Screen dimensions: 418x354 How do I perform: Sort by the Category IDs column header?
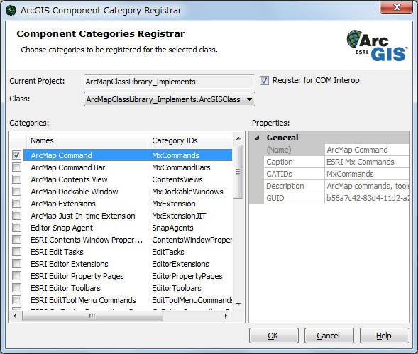pos(190,140)
